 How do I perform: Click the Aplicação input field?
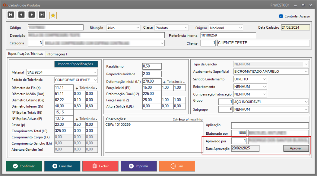[x=270, y=125]
